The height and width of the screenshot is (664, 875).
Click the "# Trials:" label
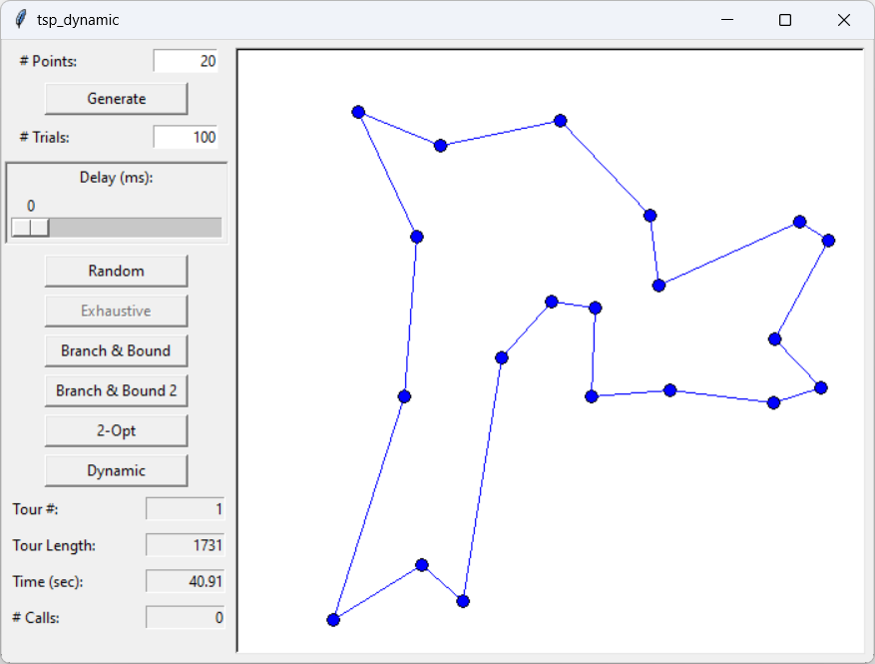44,138
